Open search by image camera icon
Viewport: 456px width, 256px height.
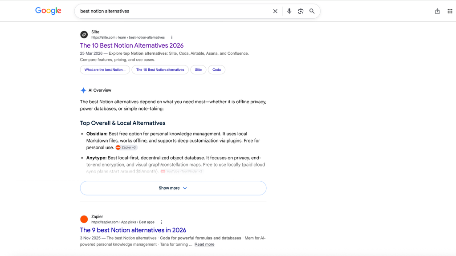point(301,11)
